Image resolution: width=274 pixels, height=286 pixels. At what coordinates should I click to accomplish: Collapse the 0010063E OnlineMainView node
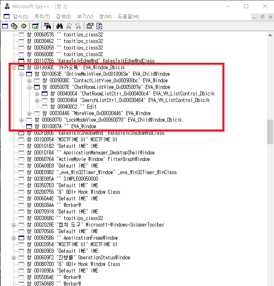(22, 74)
